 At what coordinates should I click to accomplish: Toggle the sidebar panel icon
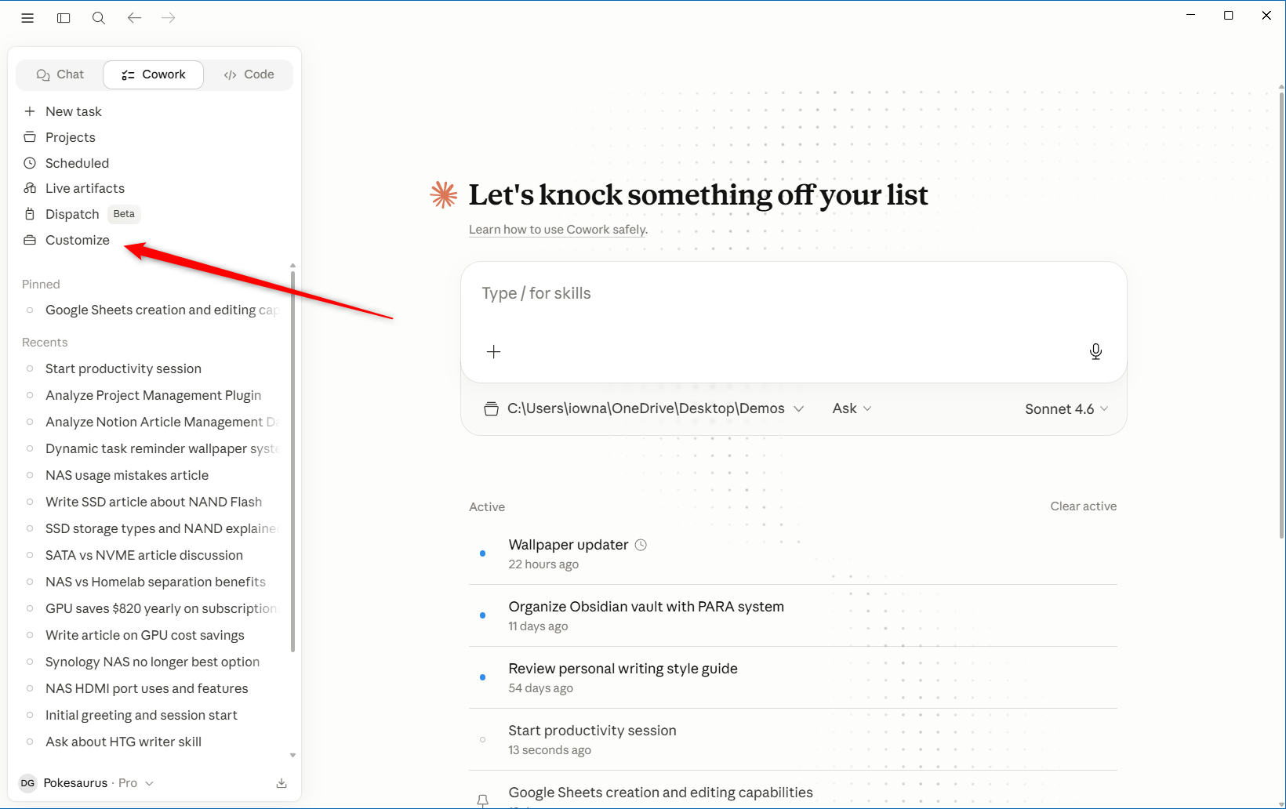tap(64, 18)
